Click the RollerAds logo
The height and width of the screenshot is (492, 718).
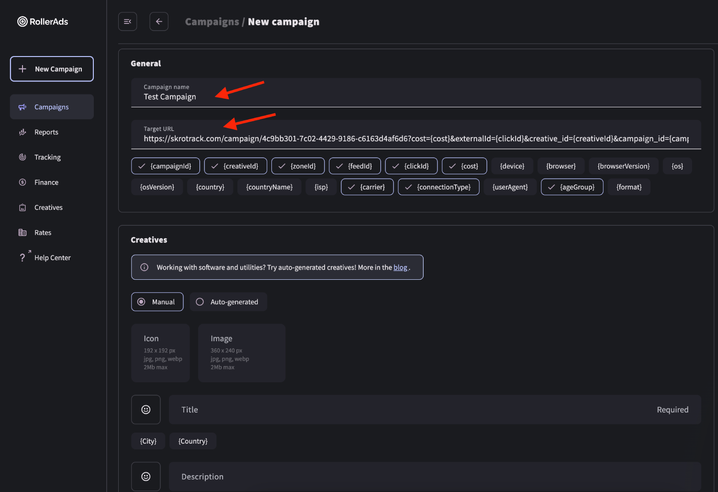coord(43,22)
